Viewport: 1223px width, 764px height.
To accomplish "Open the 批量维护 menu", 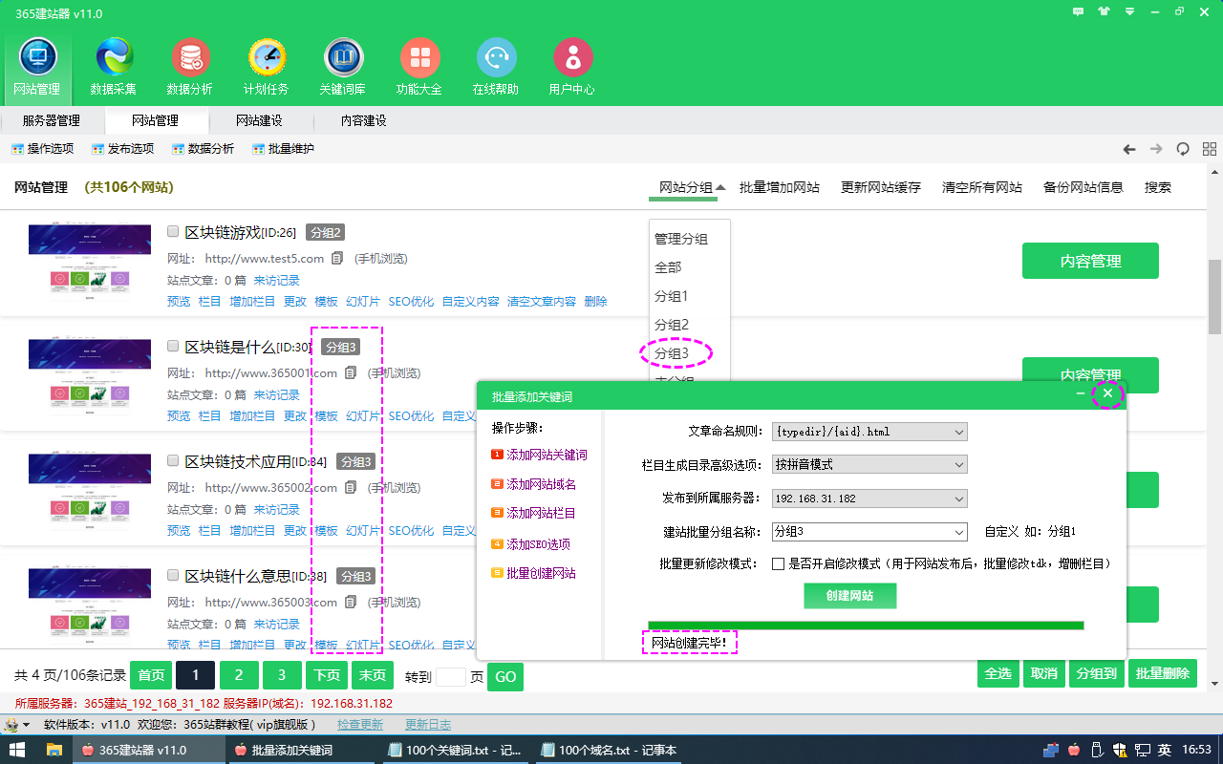I will click(283, 149).
